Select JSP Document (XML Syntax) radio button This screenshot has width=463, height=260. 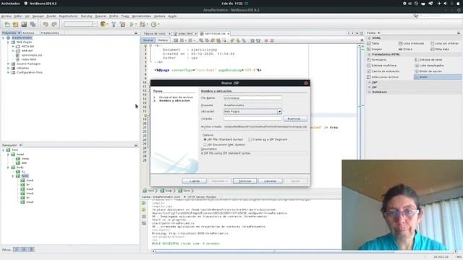(x=205, y=144)
